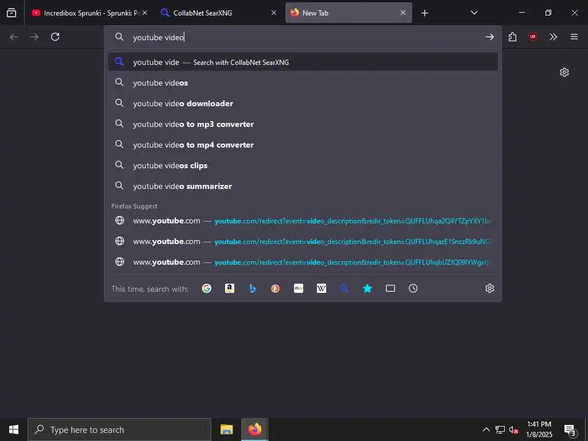Open the uBlock Origin extension icon
Screen dimensions: 588x441
532,37
